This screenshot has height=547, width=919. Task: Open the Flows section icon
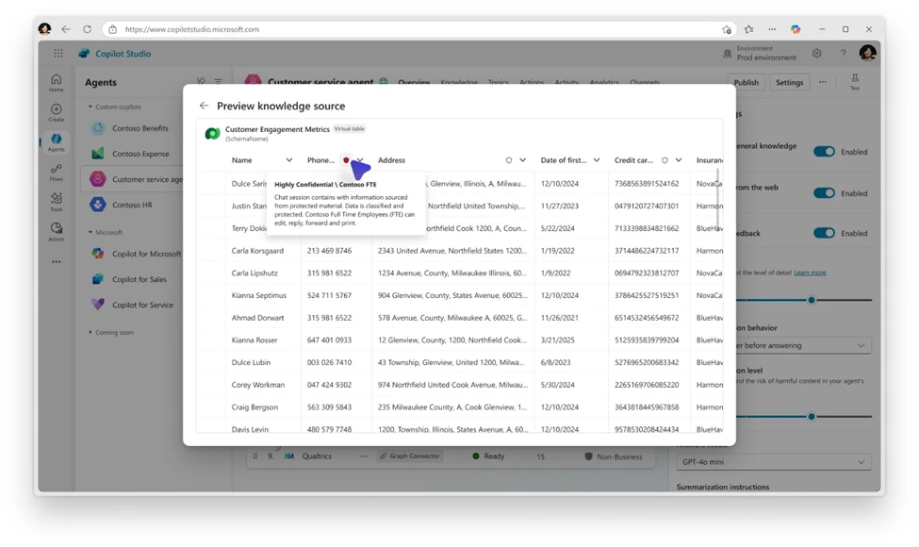click(x=56, y=171)
